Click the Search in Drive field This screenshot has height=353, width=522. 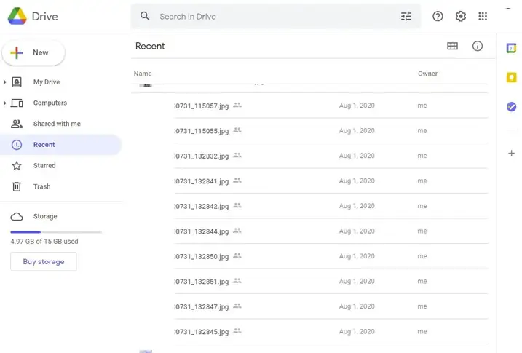[276, 16]
